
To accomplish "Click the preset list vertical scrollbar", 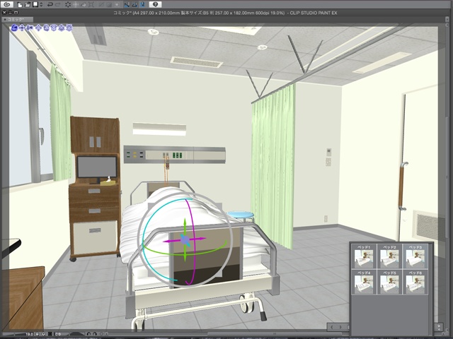I will [x=430, y=288].
